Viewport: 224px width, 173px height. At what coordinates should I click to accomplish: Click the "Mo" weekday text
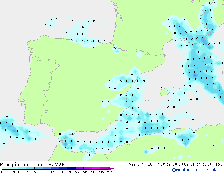pyautogui.click(x=131, y=165)
